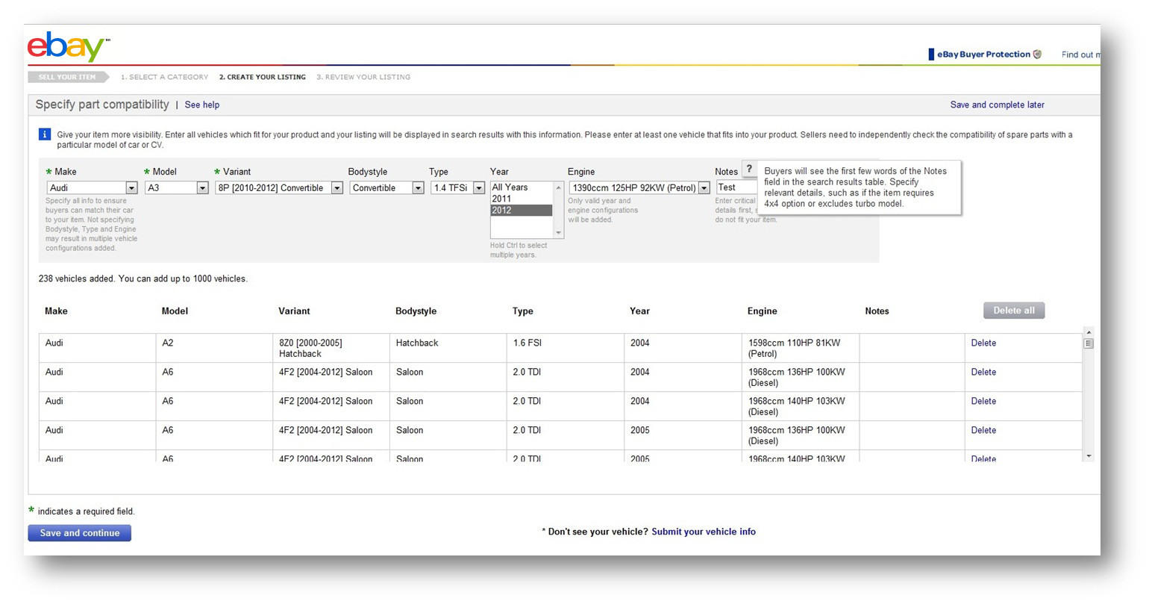The height and width of the screenshot is (604, 1149).
Task: Open the Type dropdown showing 1.4 TFSi
Action: pyautogui.click(x=458, y=188)
